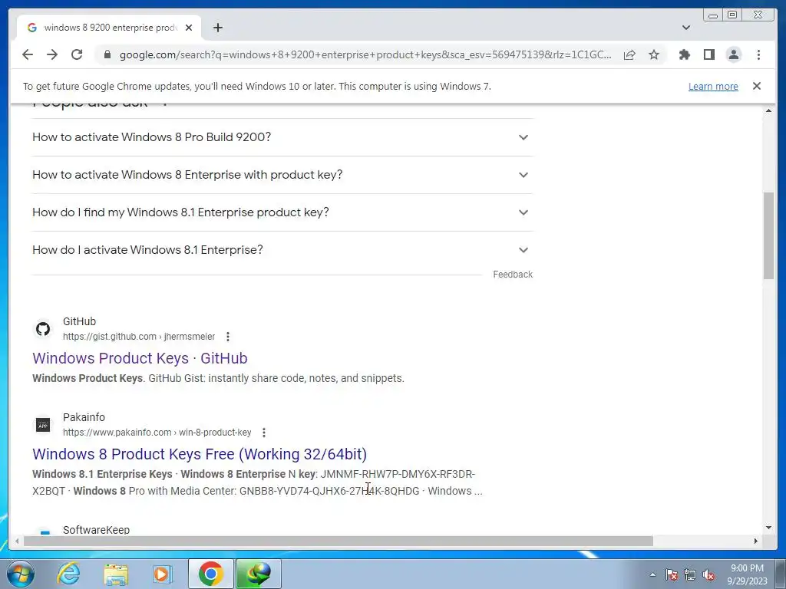Expand How to activate Windows 8 Pro Build 9200
Viewport: 786px width, 589px height.
(x=282, y=137)
